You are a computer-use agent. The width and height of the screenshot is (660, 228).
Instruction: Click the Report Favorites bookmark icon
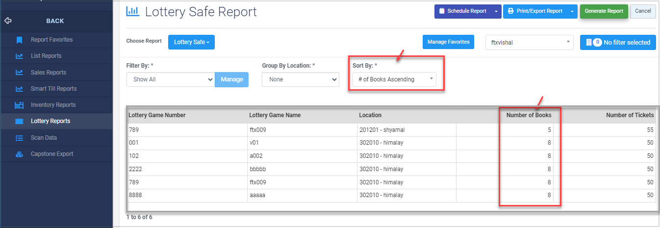[x=19, y=40]
